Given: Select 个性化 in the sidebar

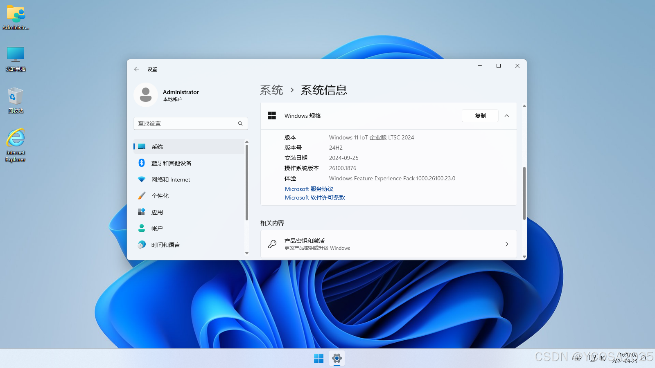Looking at the screenshot, I should click(x=189, y=195).
